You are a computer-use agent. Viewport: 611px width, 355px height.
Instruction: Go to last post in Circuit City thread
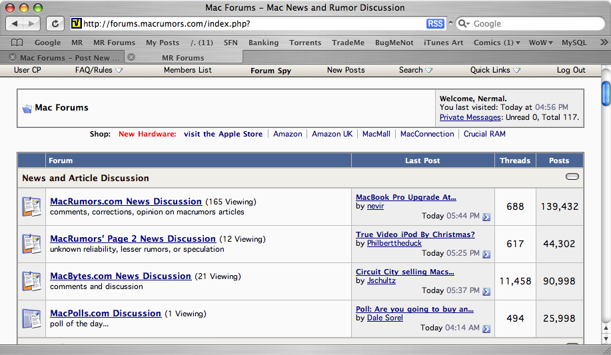[486, 292]
